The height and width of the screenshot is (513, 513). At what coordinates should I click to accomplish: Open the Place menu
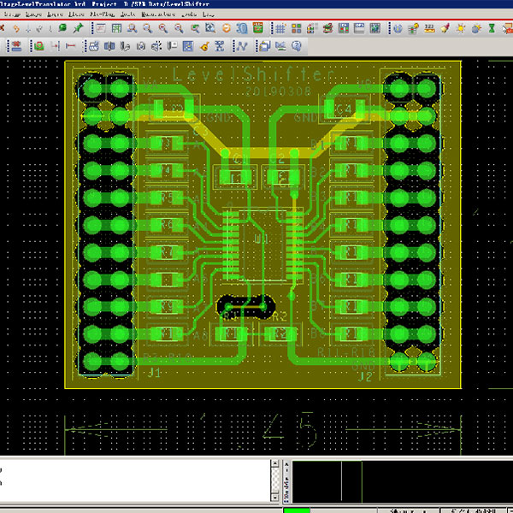(x=76, y=14)
